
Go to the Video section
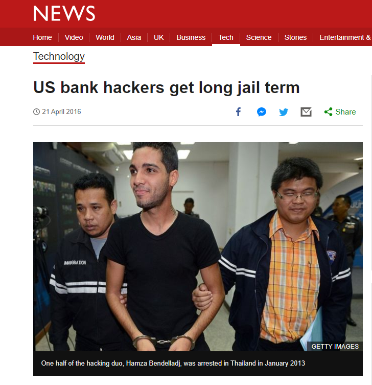74,37
